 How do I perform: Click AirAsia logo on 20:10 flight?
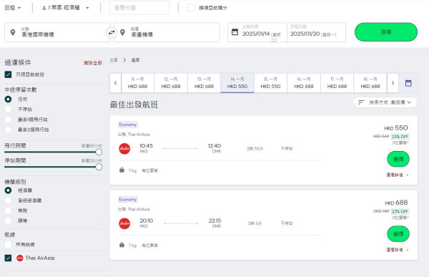tap(124, 223)
